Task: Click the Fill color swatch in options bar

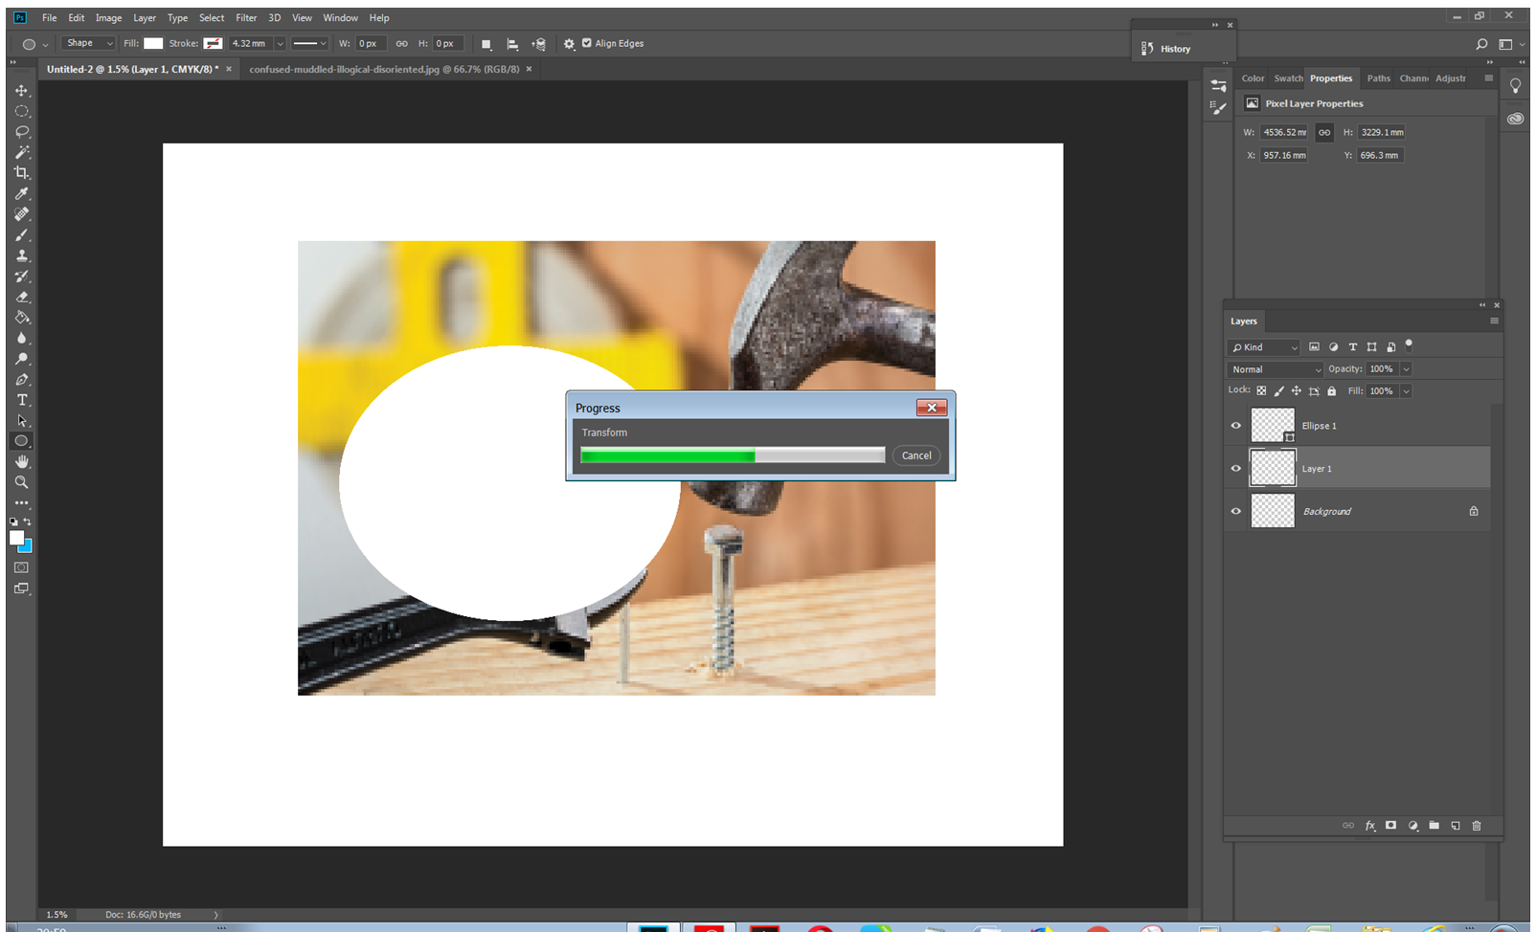Action: (x=153, y=43)
